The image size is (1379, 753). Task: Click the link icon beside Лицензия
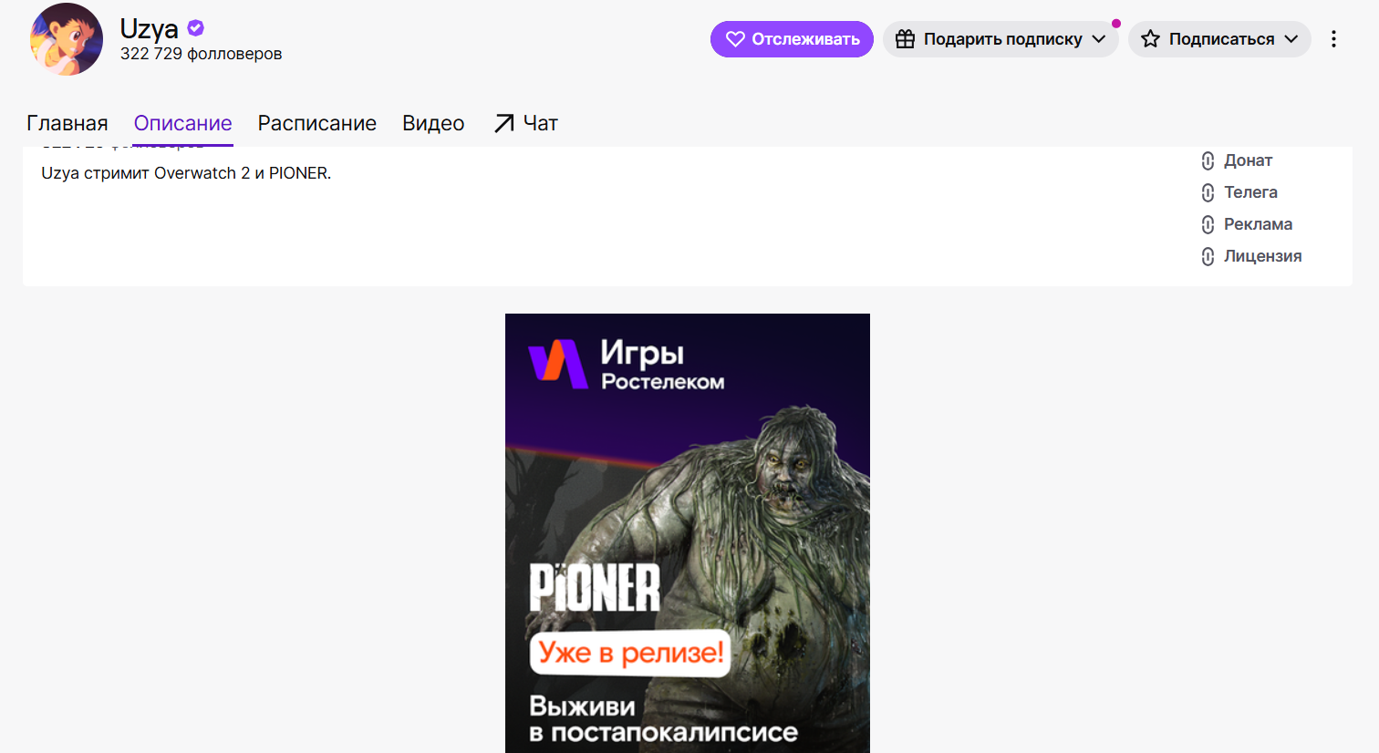tap(1208, 257)
